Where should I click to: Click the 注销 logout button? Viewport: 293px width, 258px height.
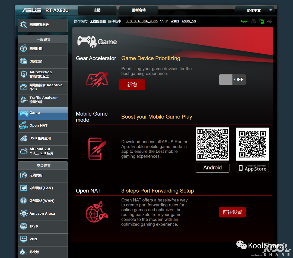(97, 10)
